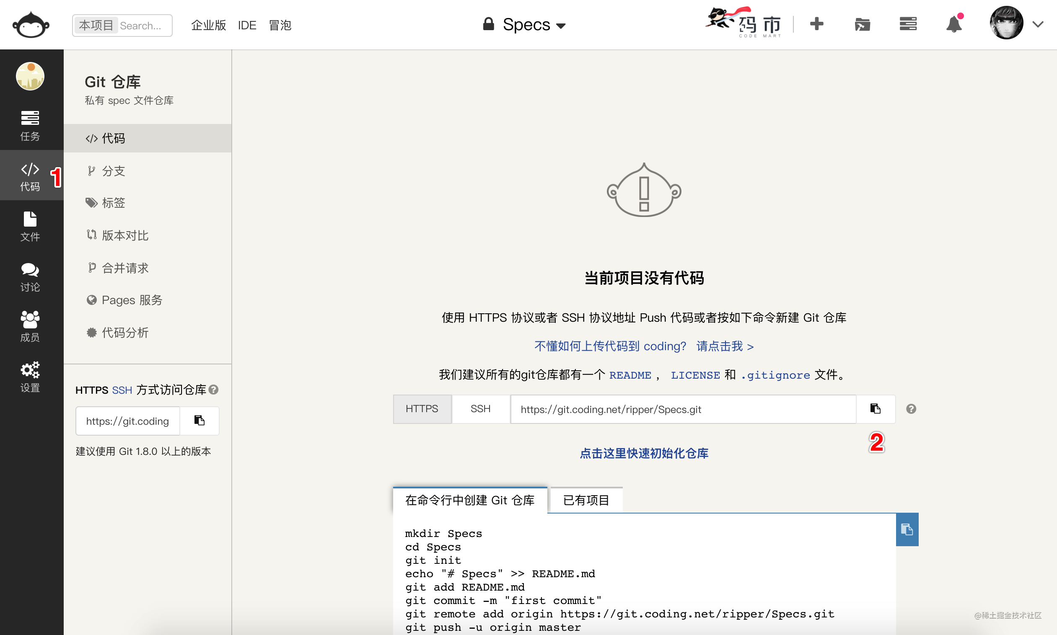Open 代码 code section in dark sidebar
This screenshot has height=635, width=1057.
30,176
